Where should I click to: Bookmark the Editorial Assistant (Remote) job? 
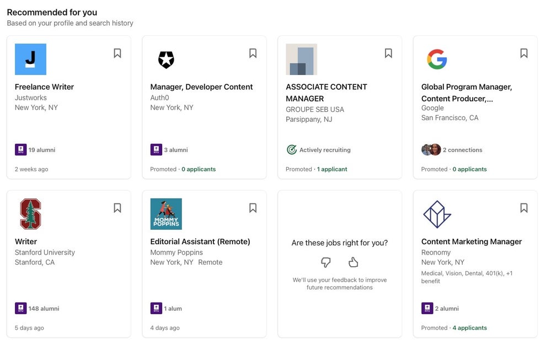tap(253, 208)
